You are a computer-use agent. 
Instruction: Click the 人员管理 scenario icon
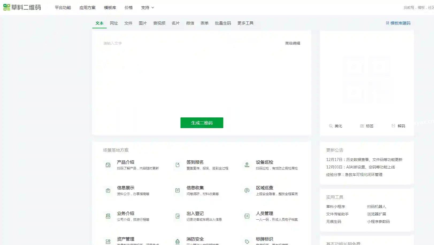click(x=247, y=216)
